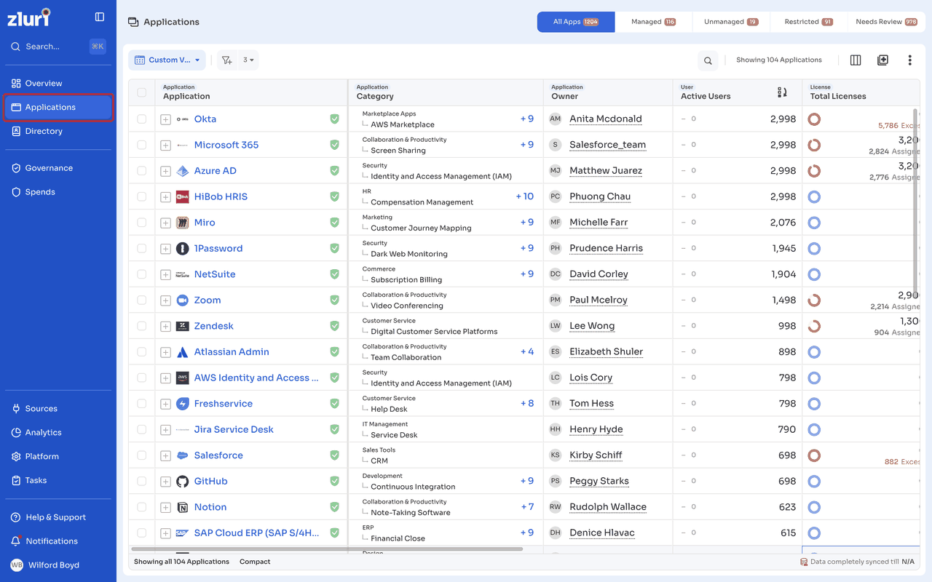The width and height of the screenshot is (932, 582).
Task: Open the three-dot more options menu
Action: 909,60
